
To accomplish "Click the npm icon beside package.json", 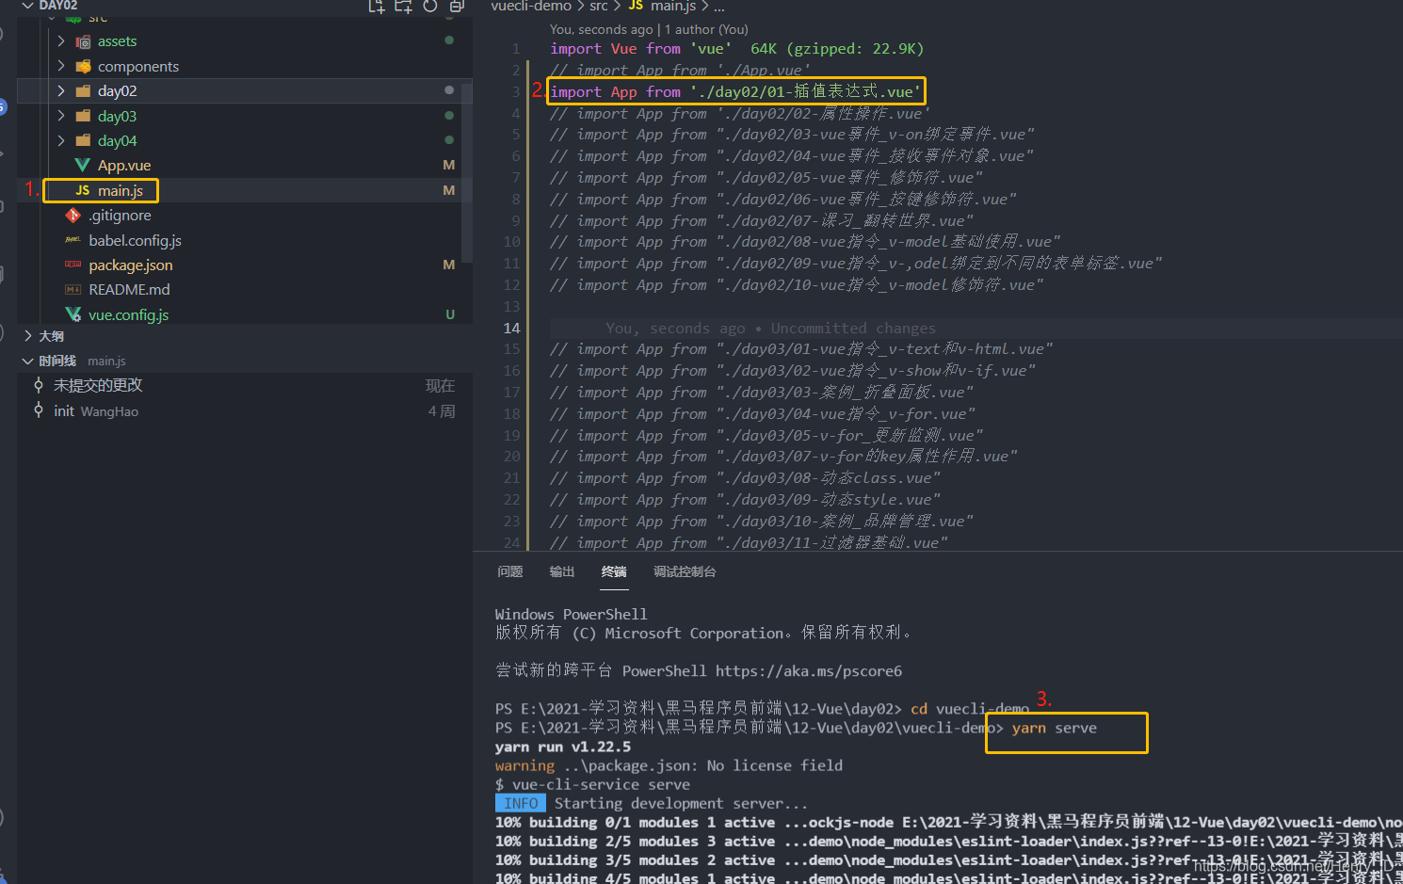I will pyautogui.click(x=73, y=265).
